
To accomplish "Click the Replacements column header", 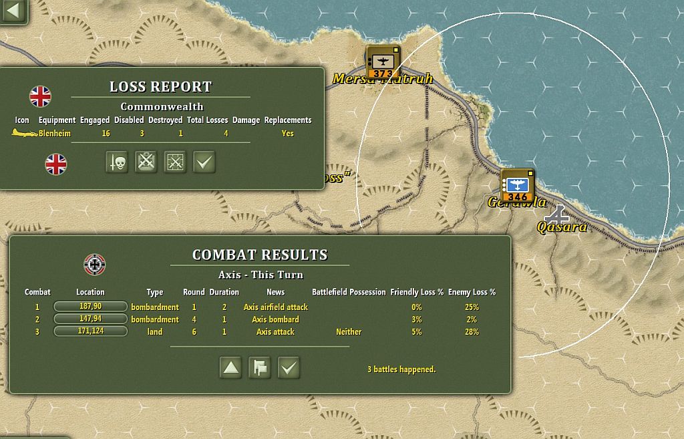I will tap(288, 120).
